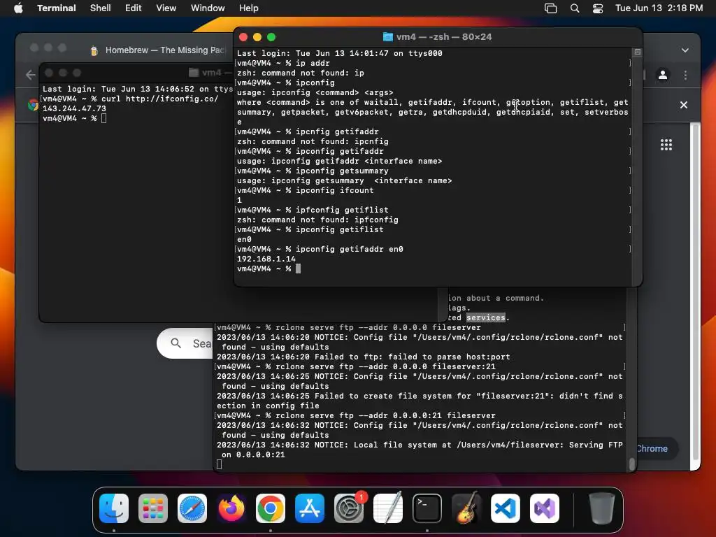This screenshot has height=537, width=716.
Task: Open Visual Studio from the Dock
Action: pyautogui.click(x=544, y=508)
